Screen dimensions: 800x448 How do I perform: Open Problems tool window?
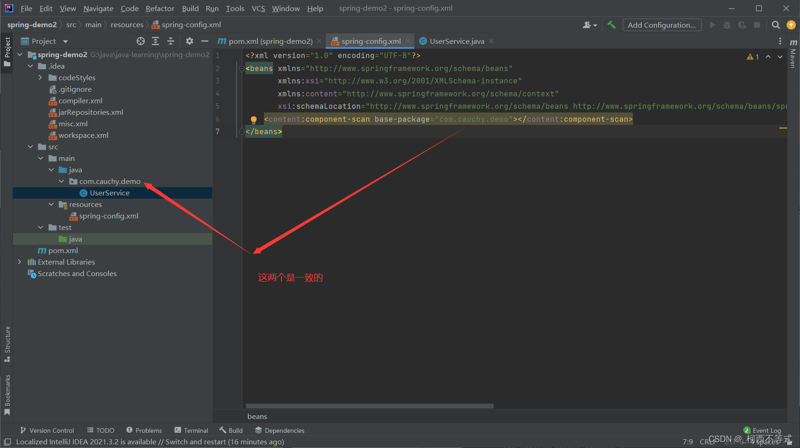coord(144,430)
